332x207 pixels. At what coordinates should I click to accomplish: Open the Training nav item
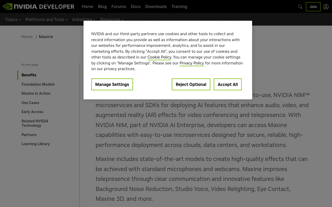(179, 6)
